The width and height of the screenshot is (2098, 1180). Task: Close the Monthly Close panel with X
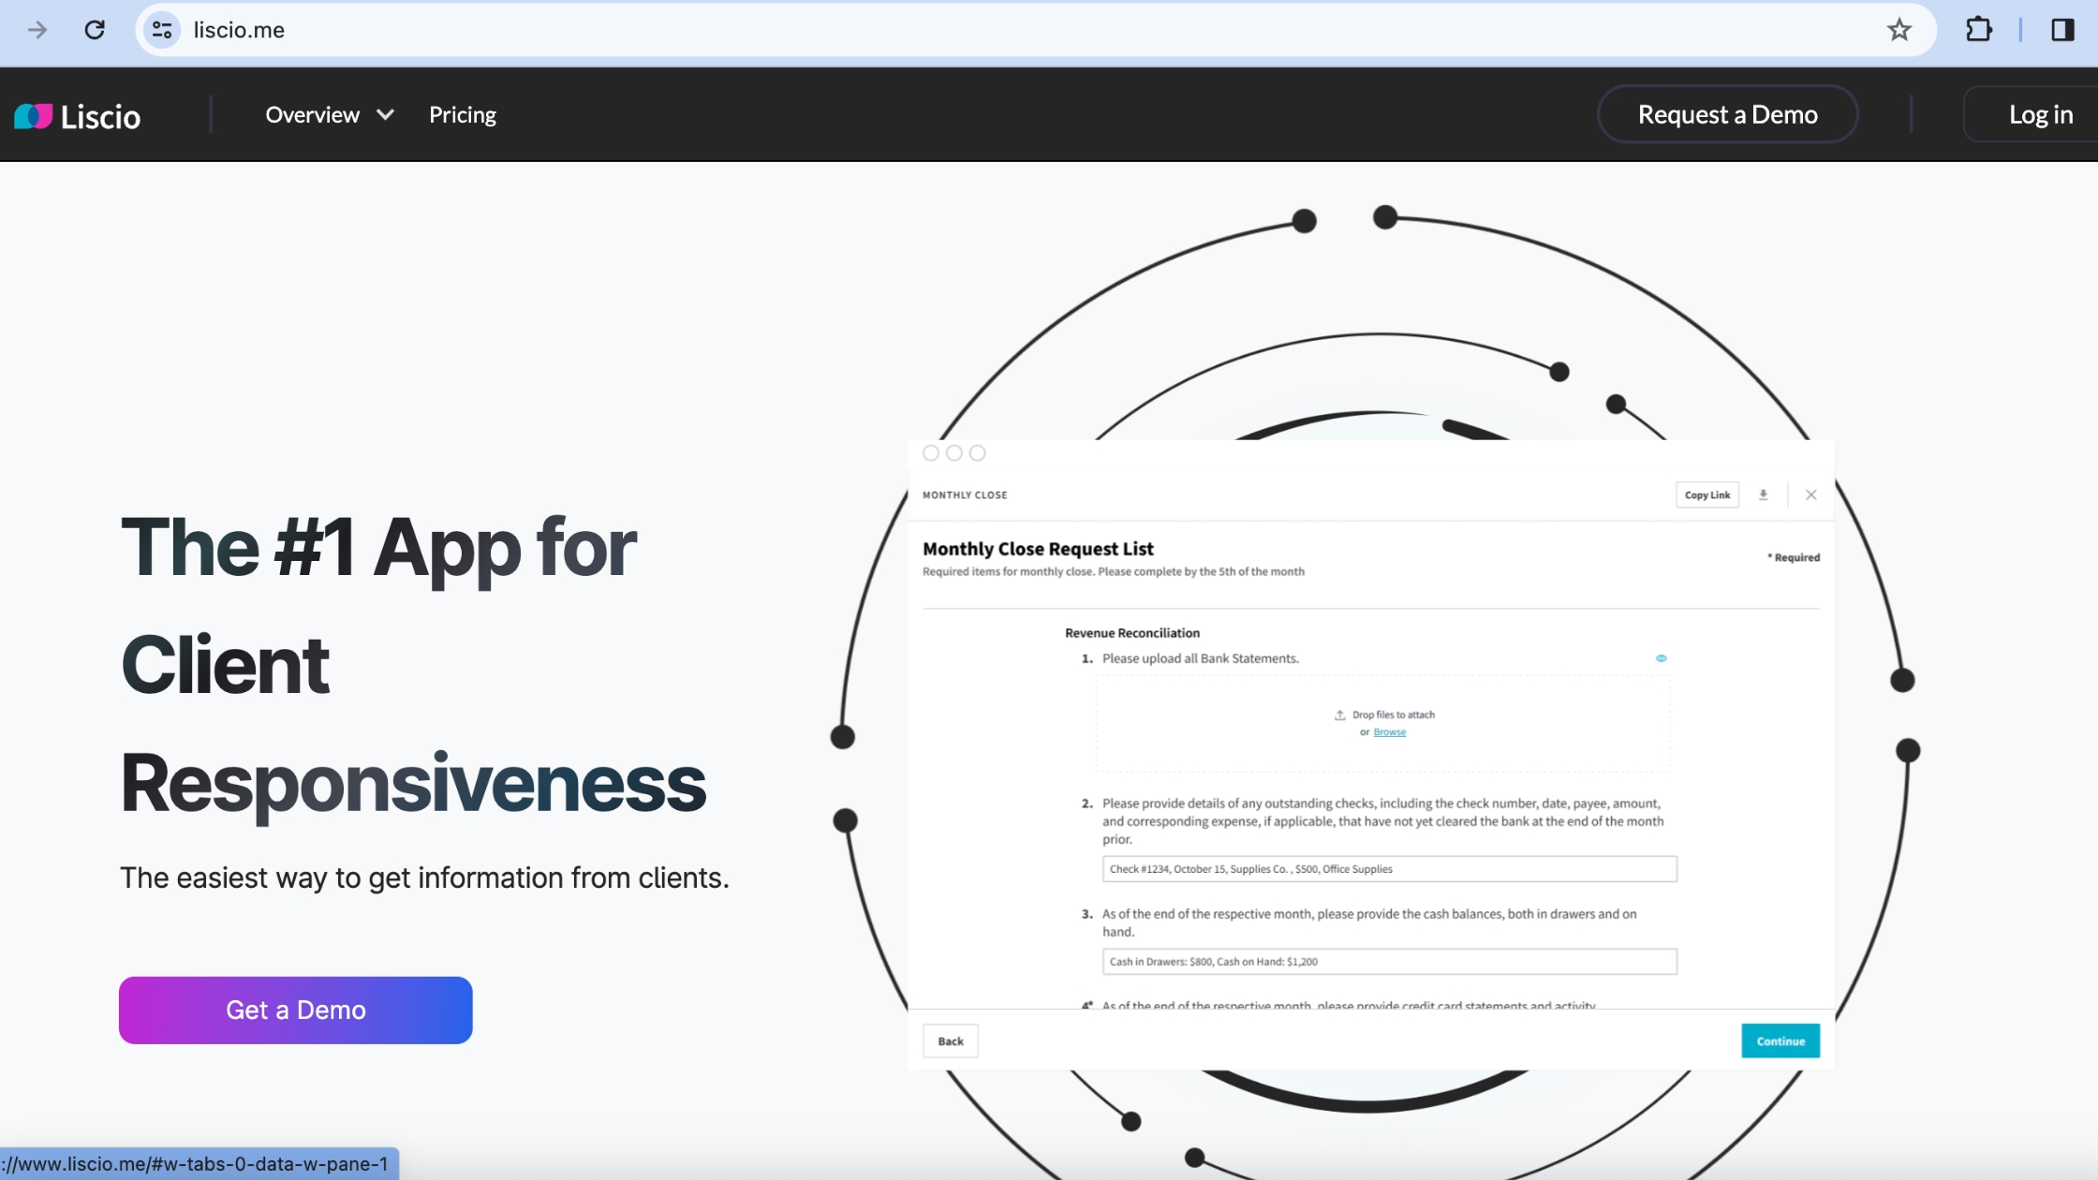(1810, 494)
